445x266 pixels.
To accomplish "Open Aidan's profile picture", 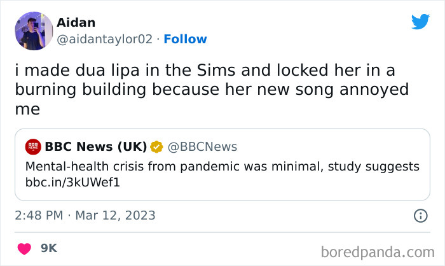I will [x=33, y=31].
